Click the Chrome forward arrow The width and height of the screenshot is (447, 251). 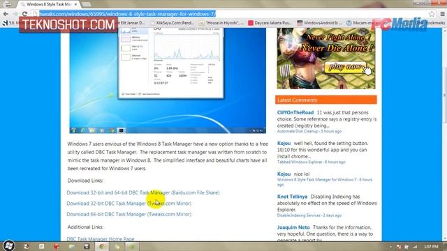point(15,14)
